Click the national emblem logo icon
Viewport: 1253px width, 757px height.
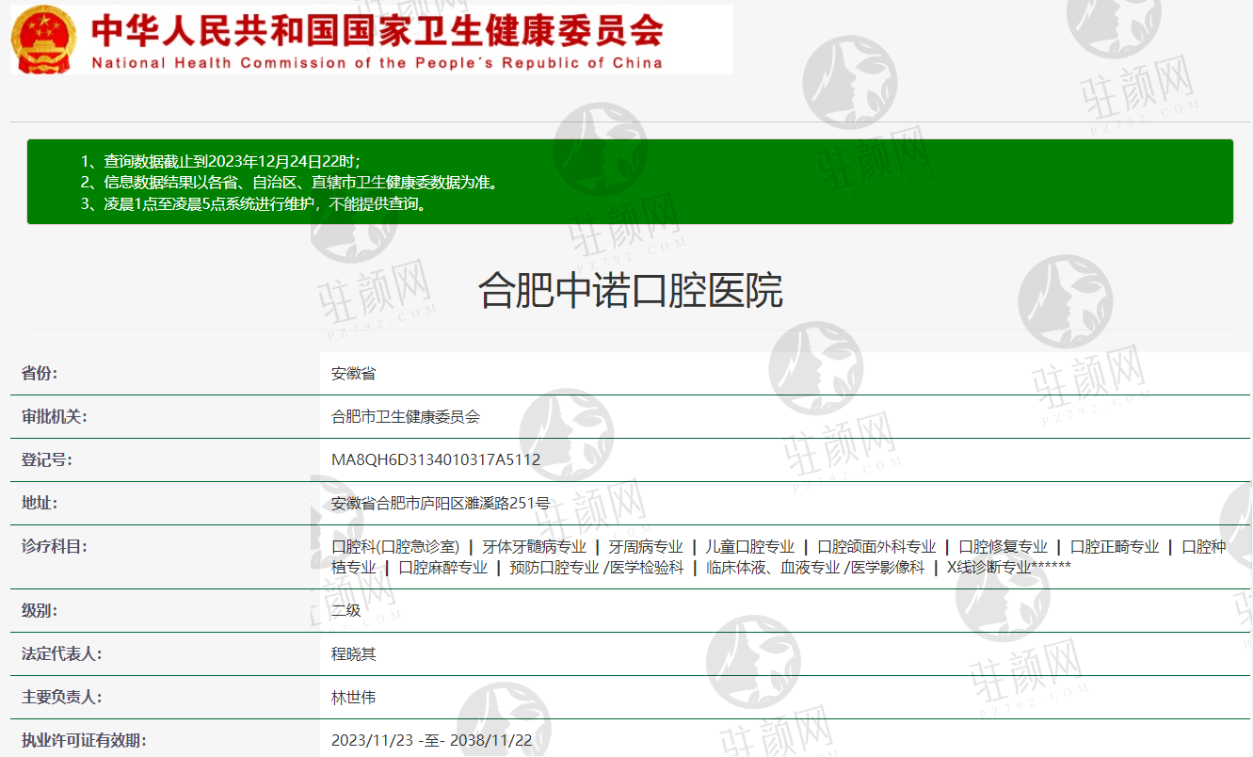(44, 39)
